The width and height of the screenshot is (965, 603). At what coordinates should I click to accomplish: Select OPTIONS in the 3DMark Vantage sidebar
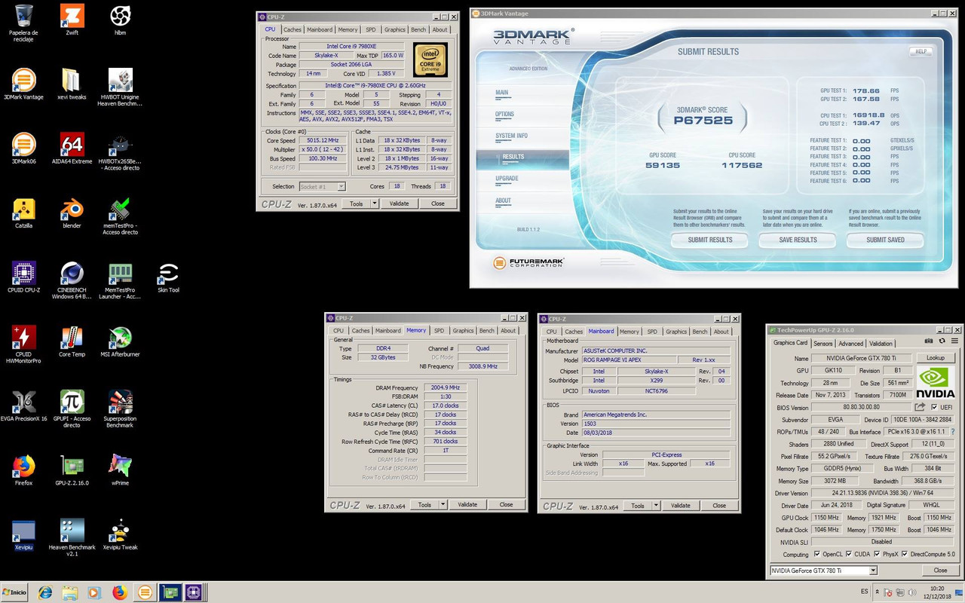point(505,115)
